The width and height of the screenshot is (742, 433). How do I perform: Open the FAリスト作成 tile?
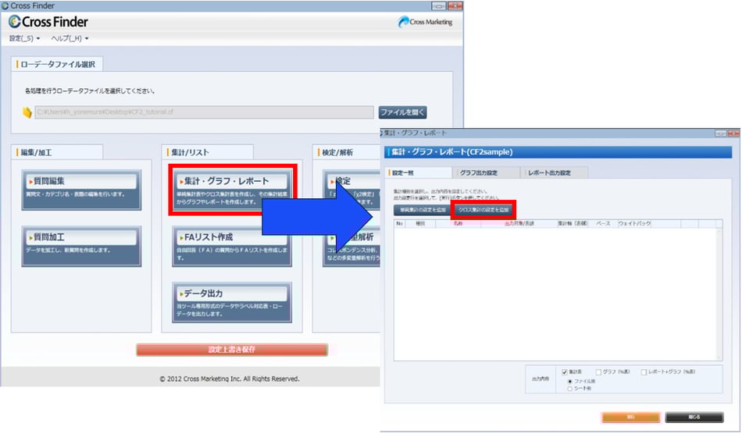click(231, 244)
